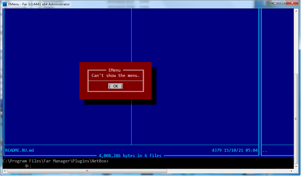Click the vertical scrollbar up arrow

(296, 11)
